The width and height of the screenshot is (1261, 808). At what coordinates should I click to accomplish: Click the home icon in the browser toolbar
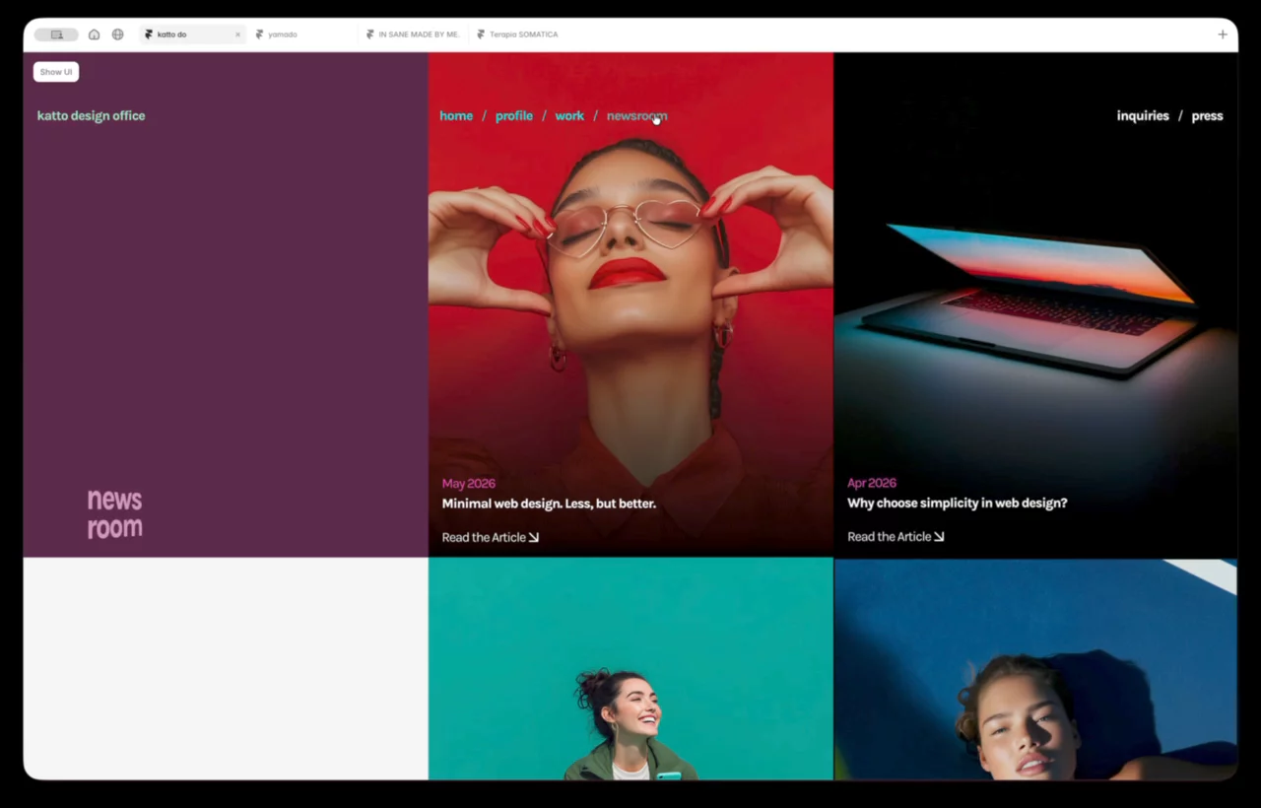(x=94, y=34)
